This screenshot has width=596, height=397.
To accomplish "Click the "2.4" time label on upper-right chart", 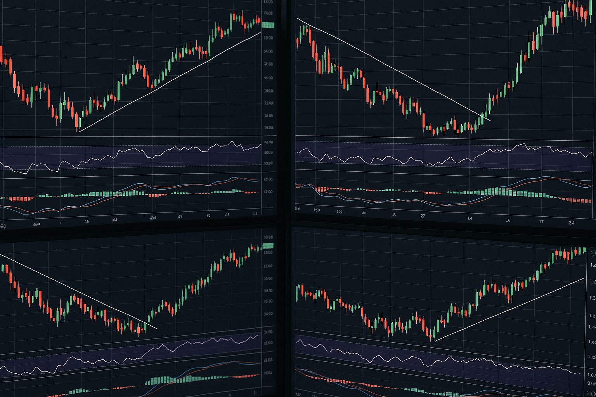I will (572, 223).
